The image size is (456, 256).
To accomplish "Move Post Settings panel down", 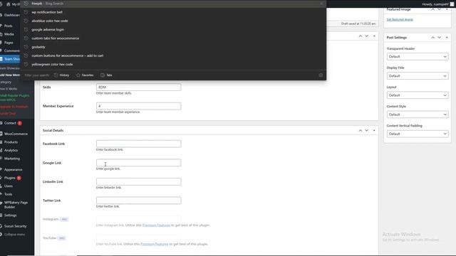I will tap(439, 38).
